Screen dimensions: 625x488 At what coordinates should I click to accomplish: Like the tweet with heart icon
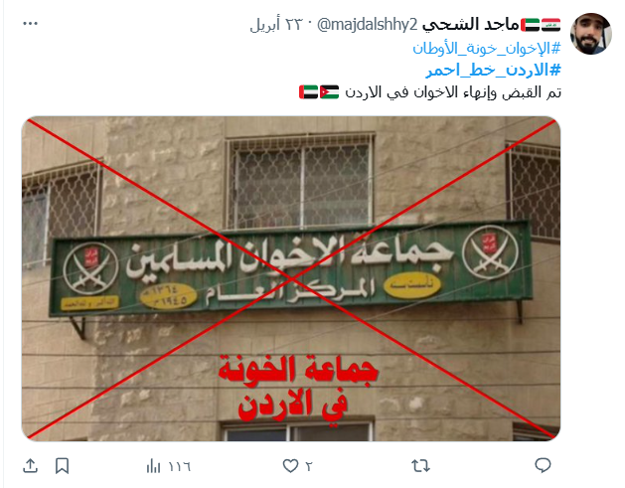[290, 466]
